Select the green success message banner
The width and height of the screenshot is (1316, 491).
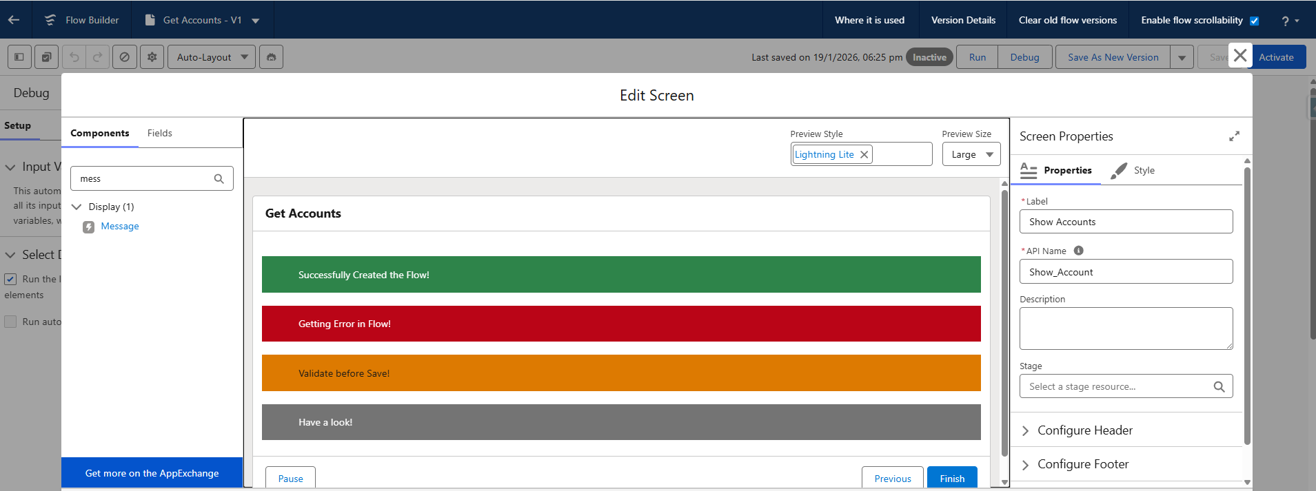click(620, 275)
